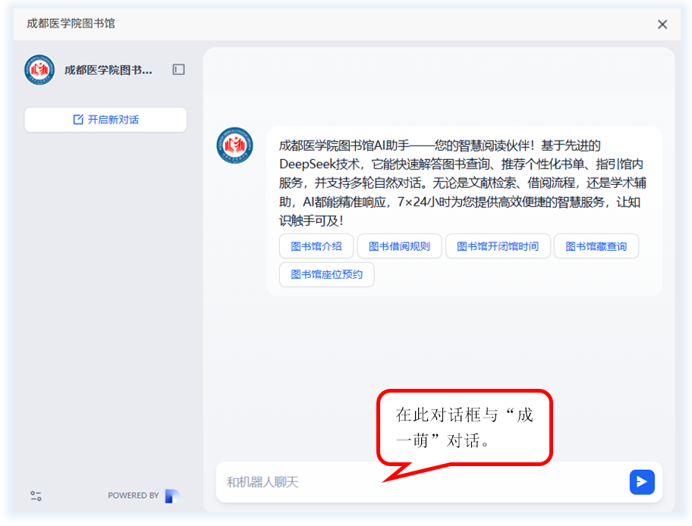Ask about 图书馆开闭馆时间 via its chip

(497, 246)
